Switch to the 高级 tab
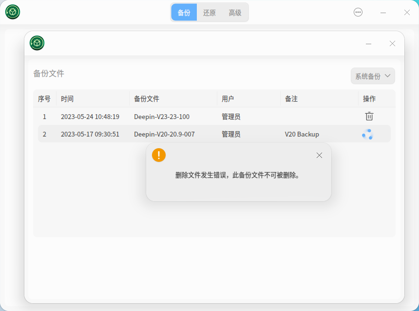This screenshot has height=311, width=419. [x=235, y=13]
